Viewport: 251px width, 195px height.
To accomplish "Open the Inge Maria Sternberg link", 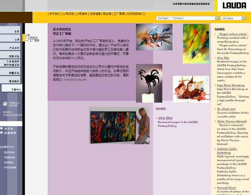I will [231, 85].
